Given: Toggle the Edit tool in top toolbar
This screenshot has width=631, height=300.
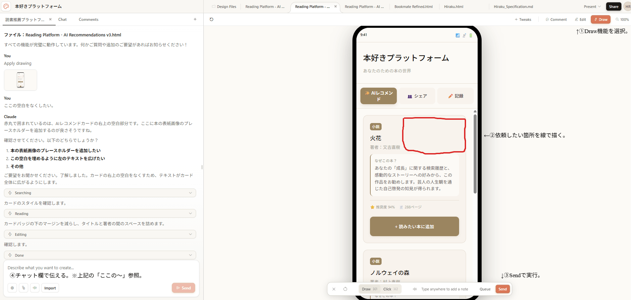Looking at the screenshot, I should [580, 20].
